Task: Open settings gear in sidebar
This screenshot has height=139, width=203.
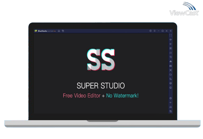Action: point(171,98)
